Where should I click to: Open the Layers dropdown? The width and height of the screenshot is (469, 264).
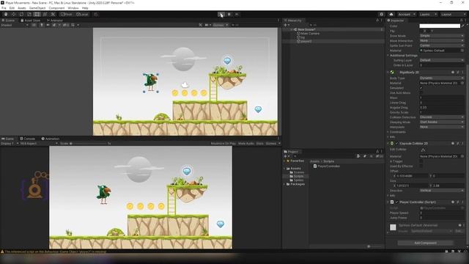pyautogui.click(x=427, y=15)
